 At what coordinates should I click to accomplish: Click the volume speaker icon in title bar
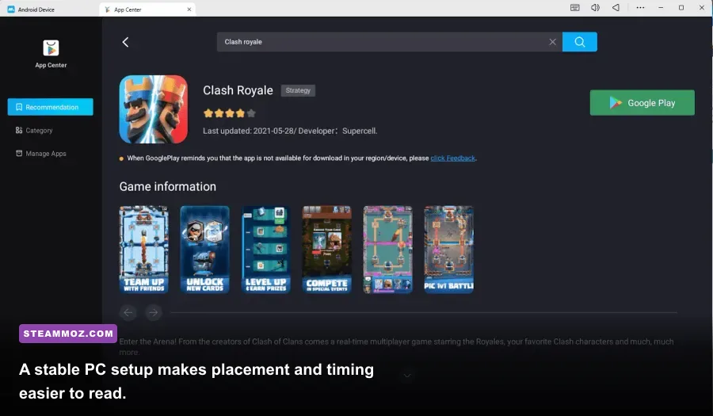pyautogui.click(x=595, y=8)
